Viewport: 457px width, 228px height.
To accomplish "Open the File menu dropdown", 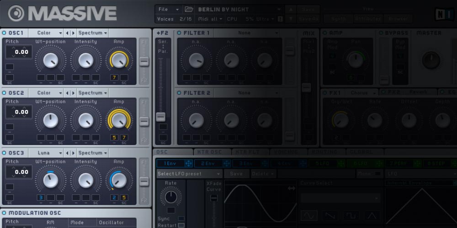I will [169, 9].
